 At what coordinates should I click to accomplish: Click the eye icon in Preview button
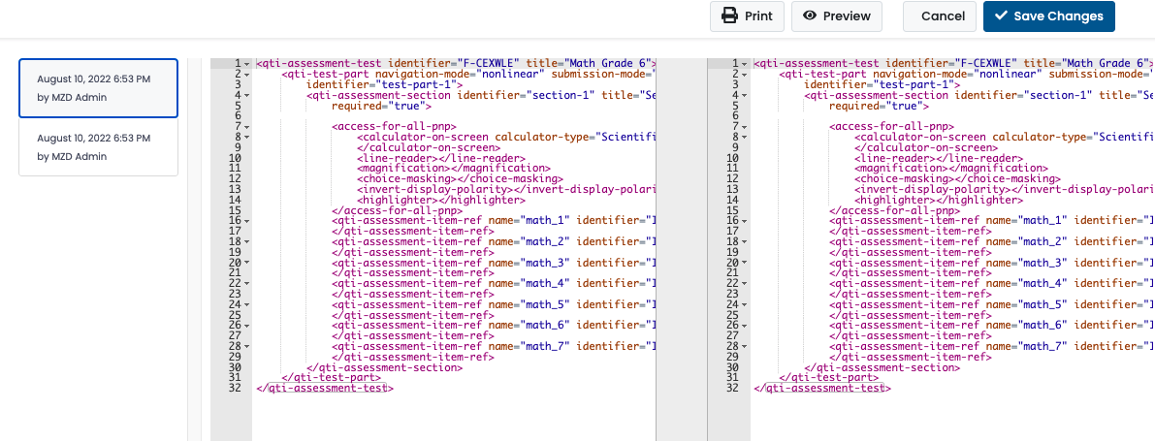point(810,16)
